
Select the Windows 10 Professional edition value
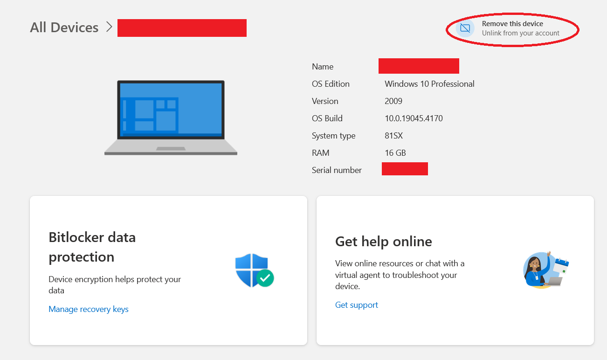(429, 84)
